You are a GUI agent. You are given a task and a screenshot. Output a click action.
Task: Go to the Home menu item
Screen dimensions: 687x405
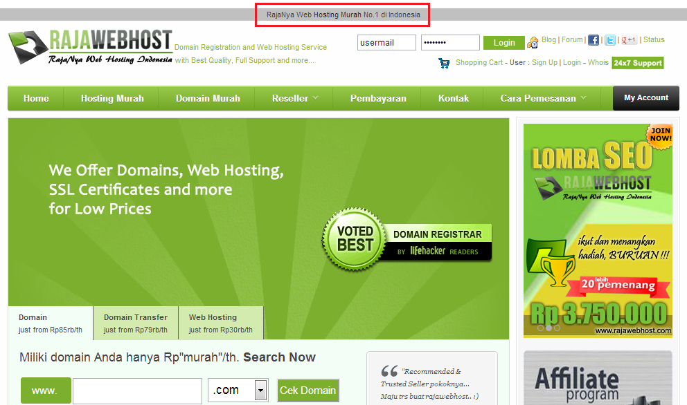36,98
